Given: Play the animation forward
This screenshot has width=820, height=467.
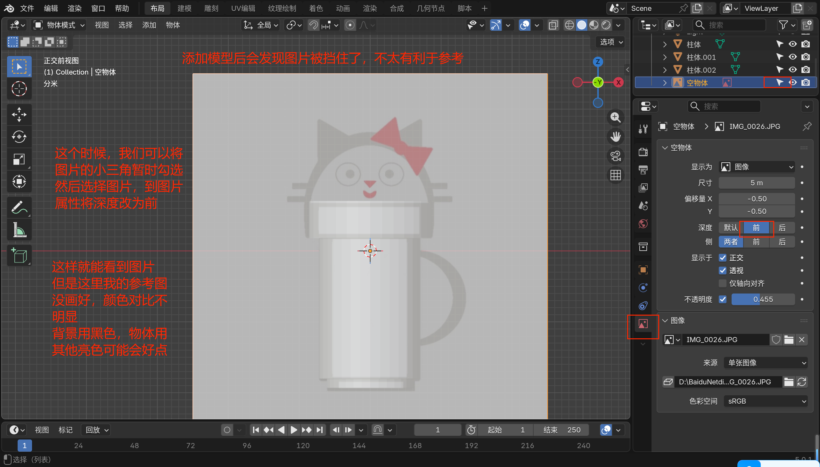Looking at the screenshot, I should point(293,430).
